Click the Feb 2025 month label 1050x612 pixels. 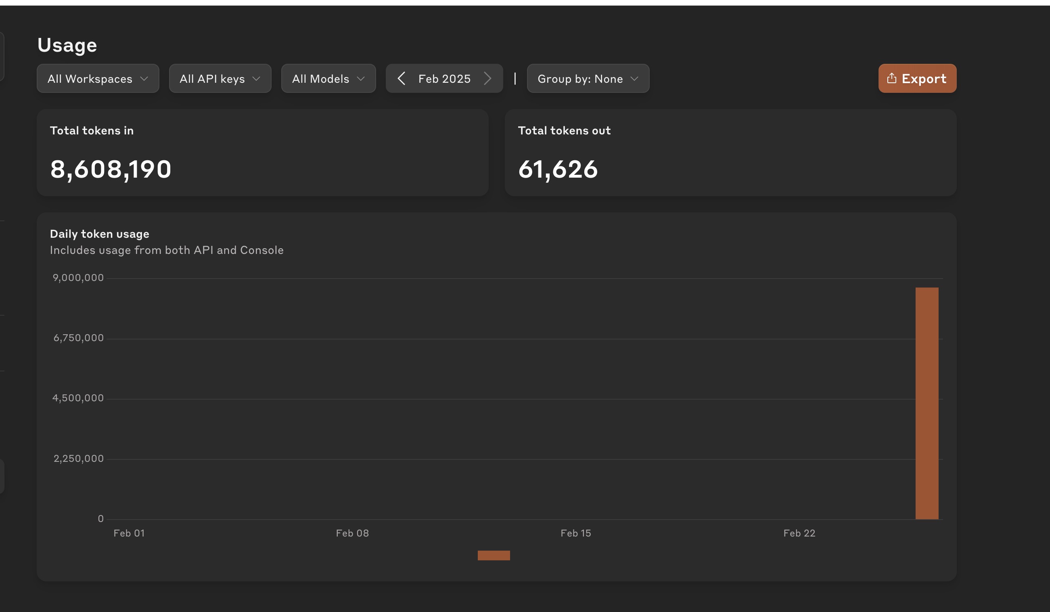click(x=444, y=79)
